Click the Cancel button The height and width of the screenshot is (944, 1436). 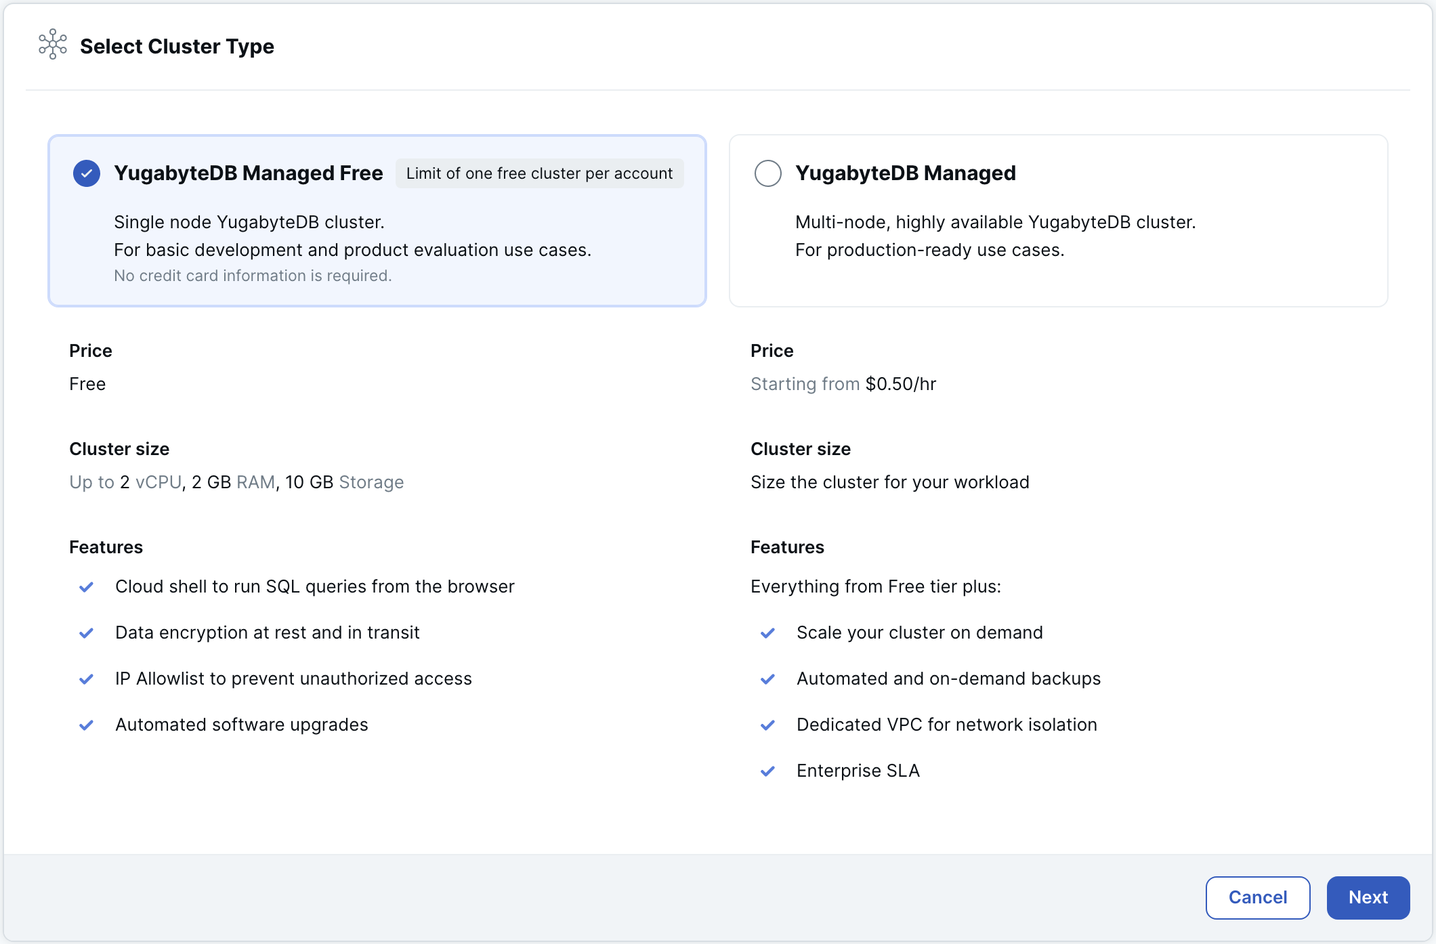tap(1257, 897)
